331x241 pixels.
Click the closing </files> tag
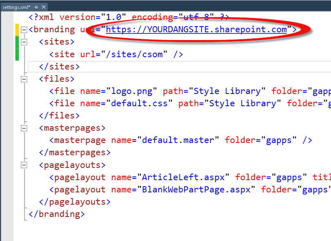click(x=60, y=116)
